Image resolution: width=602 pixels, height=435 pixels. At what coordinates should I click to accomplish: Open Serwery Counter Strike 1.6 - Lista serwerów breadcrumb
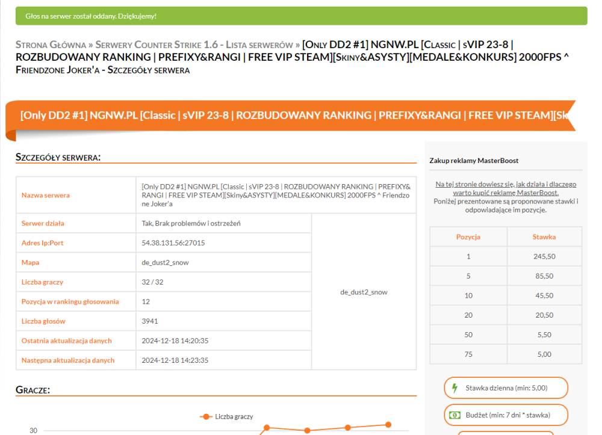(194, 45)
